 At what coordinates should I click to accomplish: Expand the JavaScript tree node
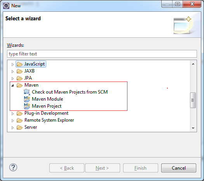click(x=12, y=64)
